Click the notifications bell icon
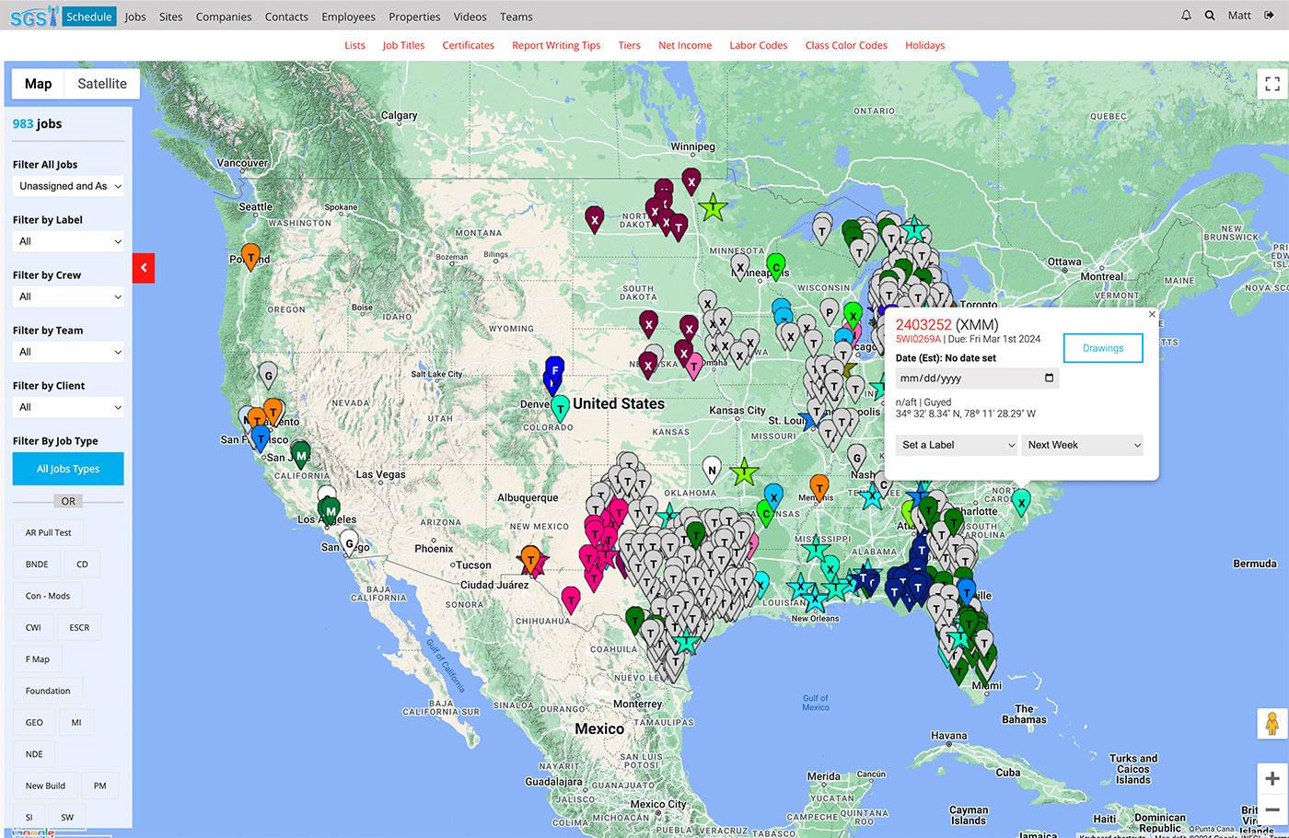Viewport: 1289px width, 838px height. click(x=1186, y=16)
